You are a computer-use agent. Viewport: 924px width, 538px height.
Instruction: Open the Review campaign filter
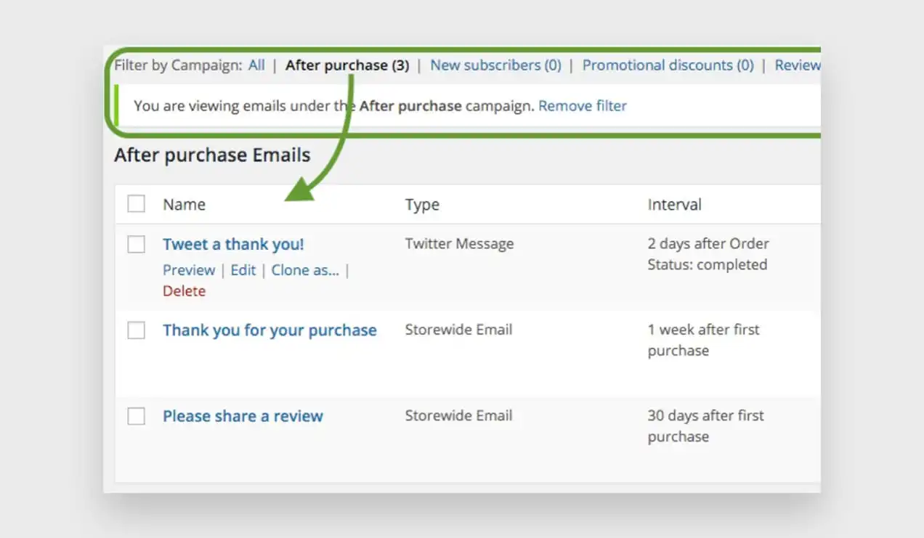click(x=797, y=65)
